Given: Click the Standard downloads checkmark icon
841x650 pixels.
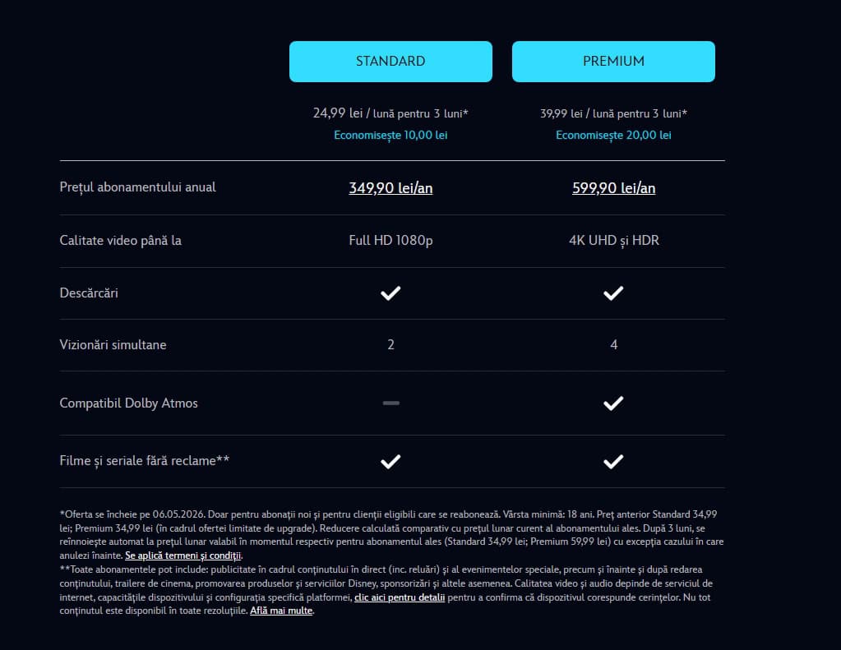Looking at the screenshot, I should point(390,293).
